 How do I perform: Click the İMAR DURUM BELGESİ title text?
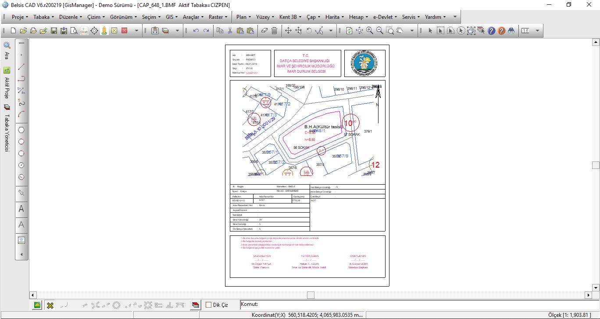(306, 71)
